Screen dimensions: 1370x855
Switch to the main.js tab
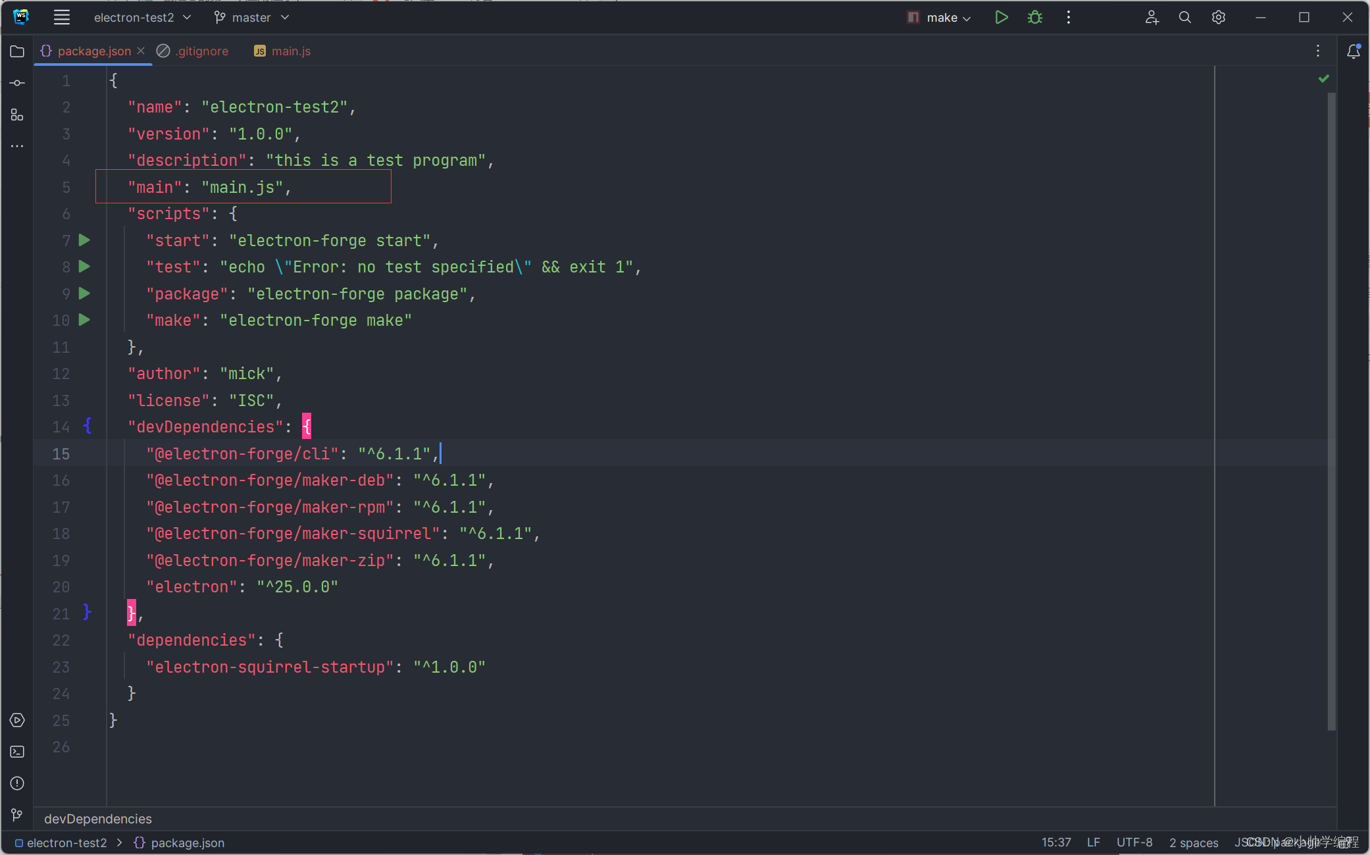[283, 51]
